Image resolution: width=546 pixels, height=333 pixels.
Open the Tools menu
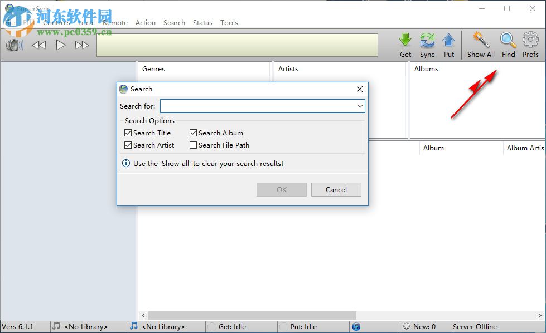click(229, 23)
